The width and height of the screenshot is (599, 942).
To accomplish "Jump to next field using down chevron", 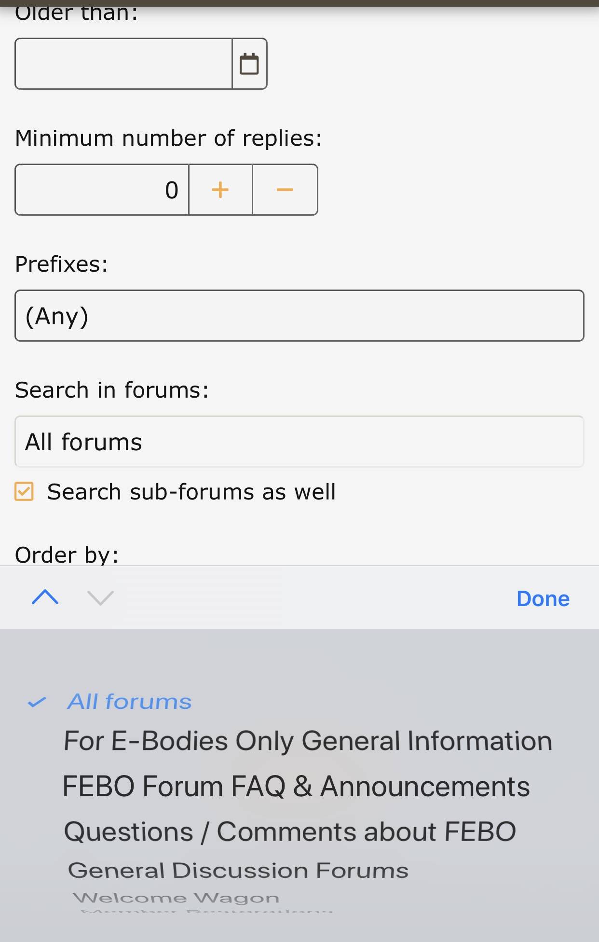I will pyautogui.click(x=100, y=598).
